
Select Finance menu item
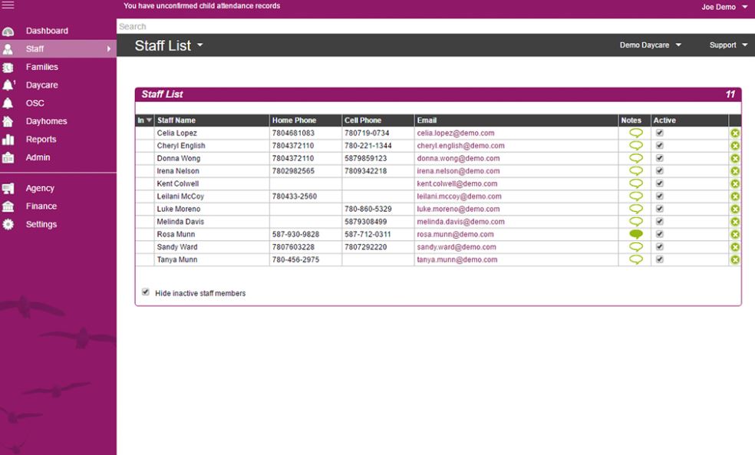click(41, 206)
